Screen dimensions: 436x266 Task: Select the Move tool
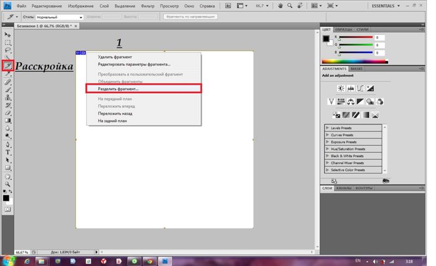8,34
